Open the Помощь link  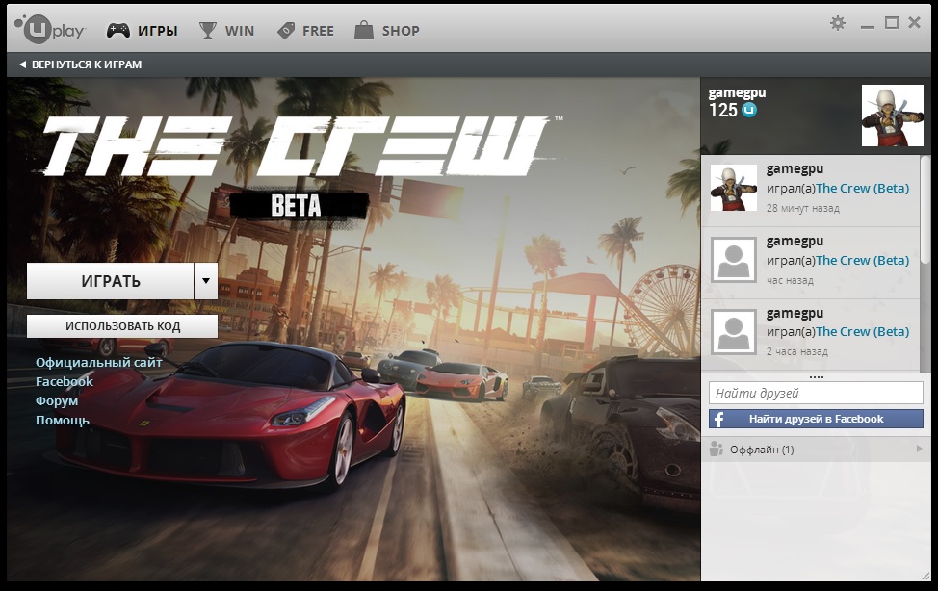point(63,420)
